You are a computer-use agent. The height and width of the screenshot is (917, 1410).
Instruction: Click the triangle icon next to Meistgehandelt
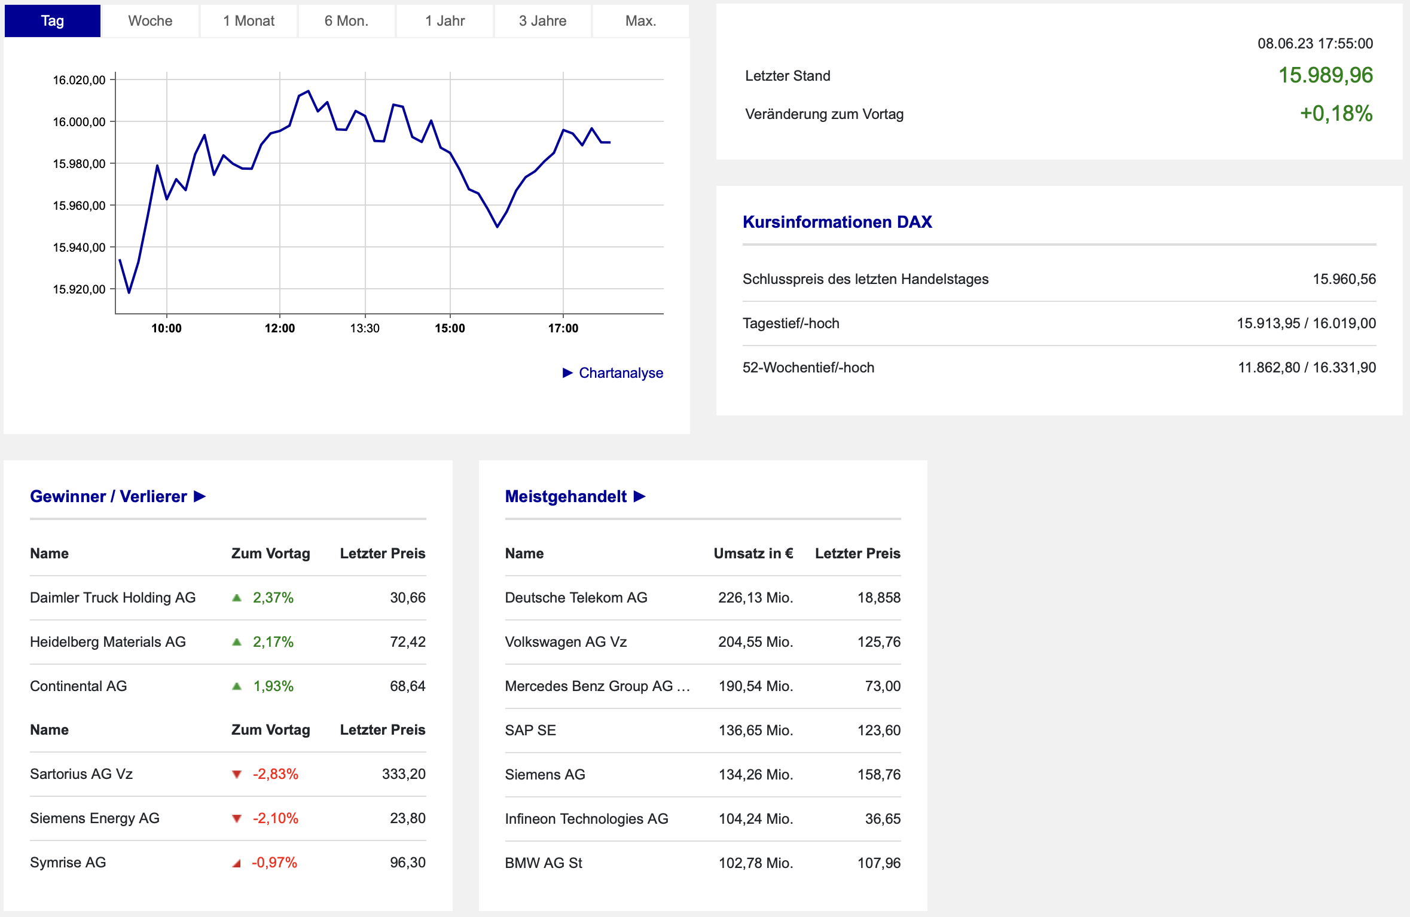[640, 496]
